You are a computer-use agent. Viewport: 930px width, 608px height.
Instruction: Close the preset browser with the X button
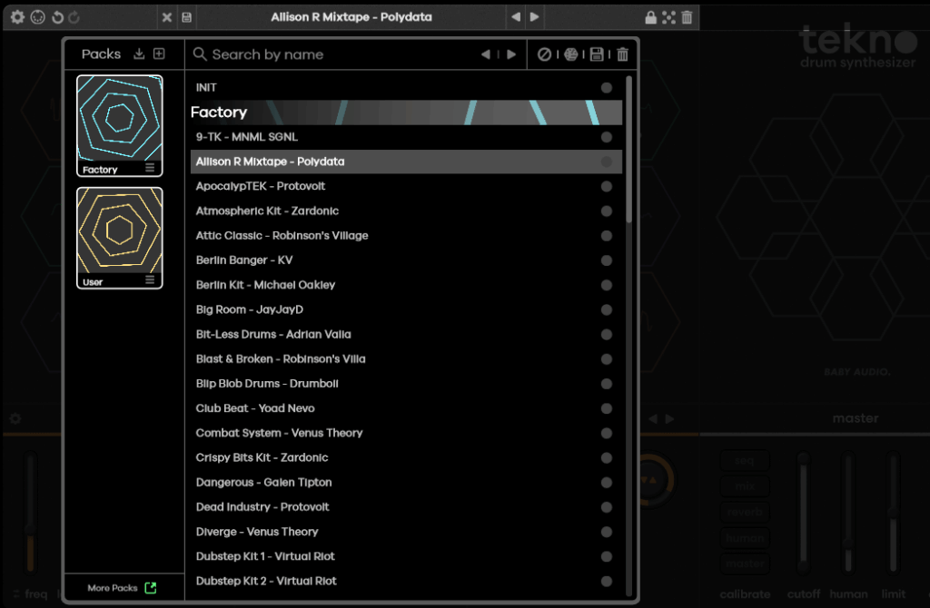(x=166, y=17)
